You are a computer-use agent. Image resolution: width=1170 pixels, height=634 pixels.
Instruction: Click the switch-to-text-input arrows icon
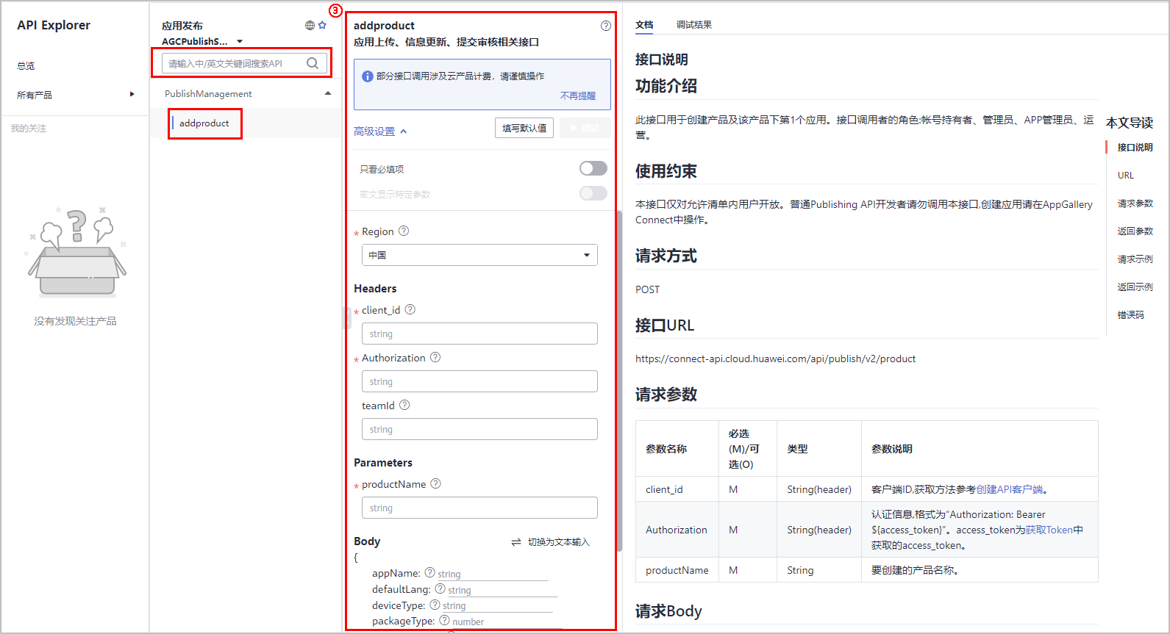516,542
